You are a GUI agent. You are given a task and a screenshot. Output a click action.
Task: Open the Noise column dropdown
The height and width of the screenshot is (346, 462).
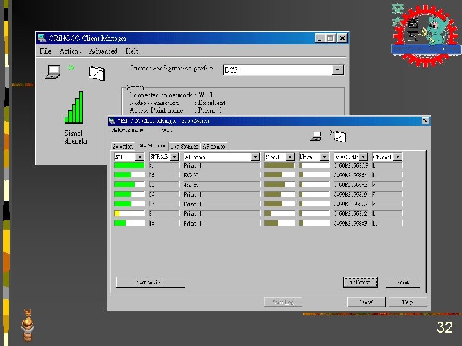325,157
